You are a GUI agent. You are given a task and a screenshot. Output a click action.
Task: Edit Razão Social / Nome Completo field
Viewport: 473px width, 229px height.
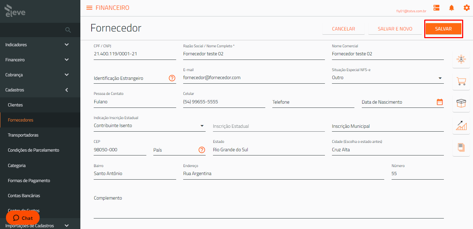(x=254, y=54)
